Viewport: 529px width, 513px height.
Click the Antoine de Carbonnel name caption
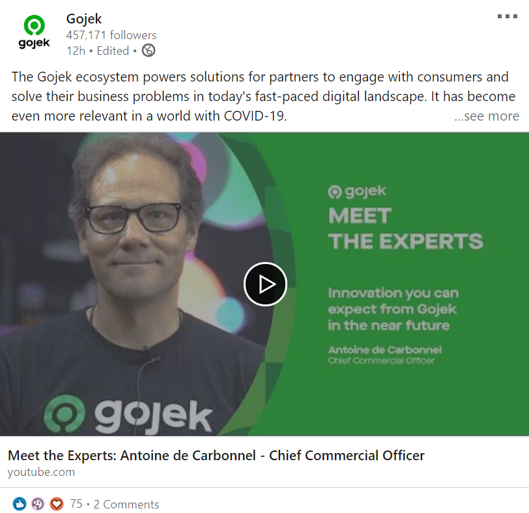(384, 349)
